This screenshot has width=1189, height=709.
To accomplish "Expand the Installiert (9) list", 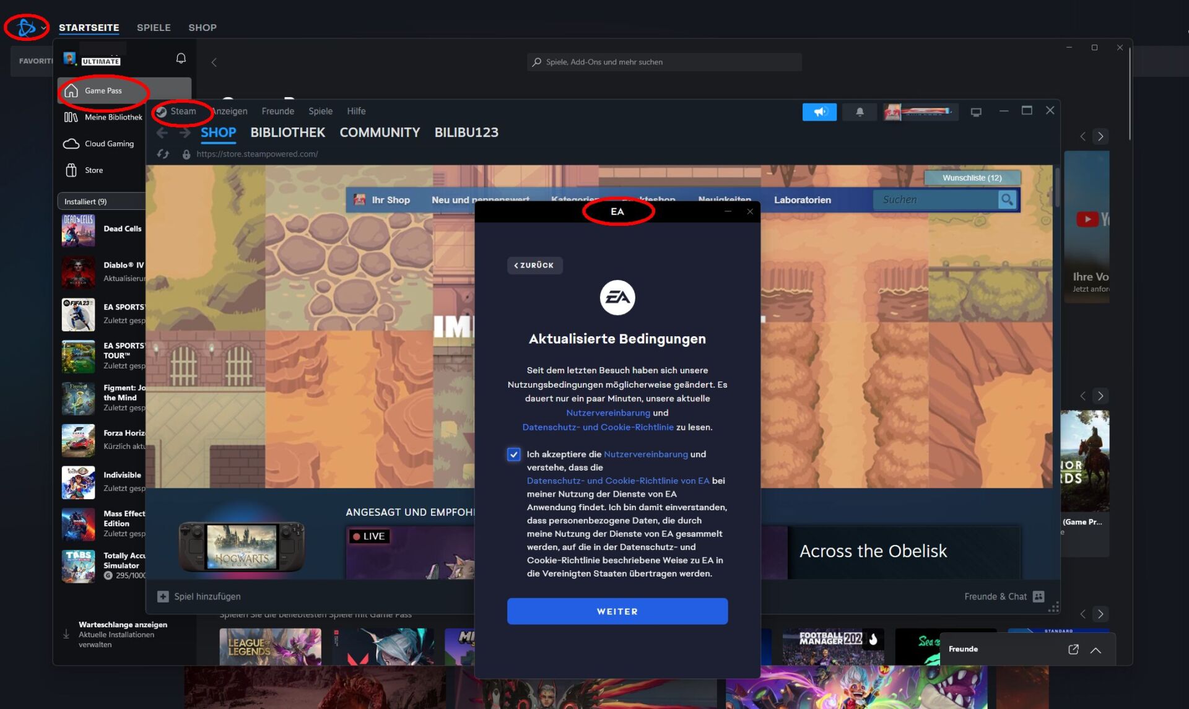I will tap(102, 201).
